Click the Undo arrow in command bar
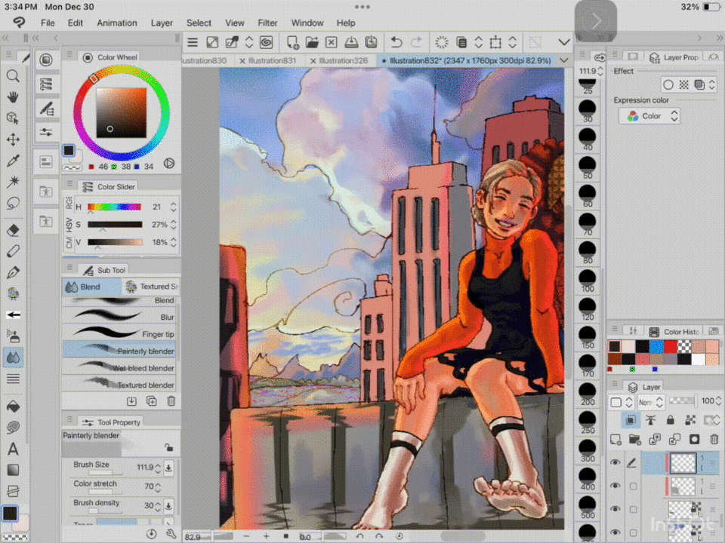Screen dimensions: 725x543 (396, 42)
